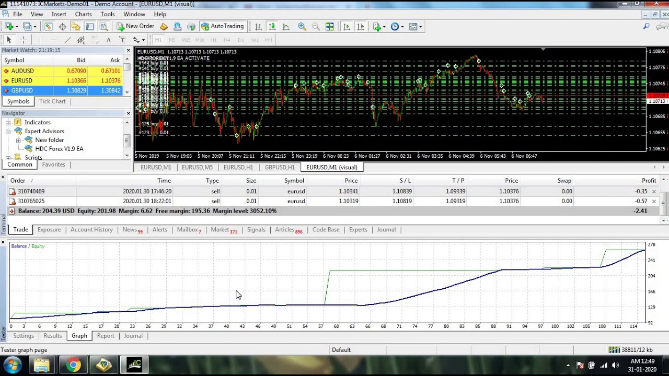Open Google Chrome from the taskbar
The height and width of the screenshot is (376, 669).
click(73, 365)
